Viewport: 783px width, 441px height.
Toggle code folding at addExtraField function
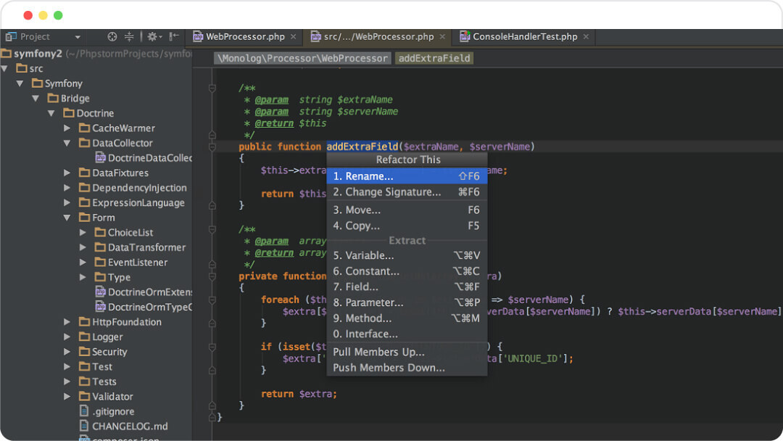212,147
